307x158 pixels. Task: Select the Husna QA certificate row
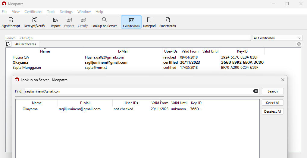point(135,57)
